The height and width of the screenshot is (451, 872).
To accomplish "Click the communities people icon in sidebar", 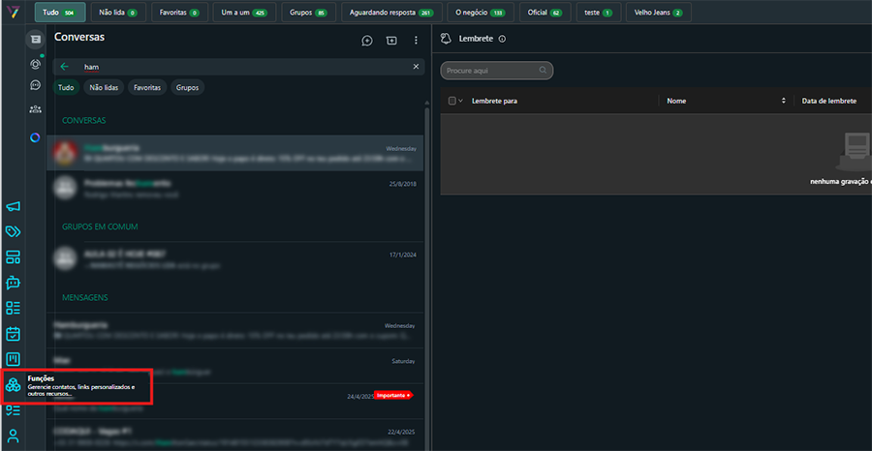I will click(x=36, y=109).
